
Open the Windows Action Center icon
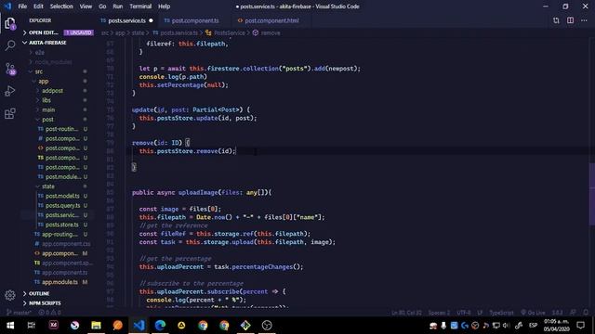(580, 326)
